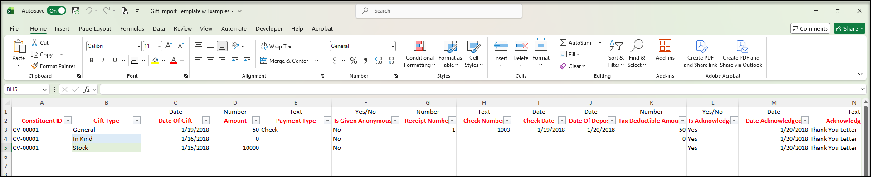Image resolution: width=871 pixels, height=177 pixels.
Task: Switch to the Insert tab
Action: (x=62, y=28)
